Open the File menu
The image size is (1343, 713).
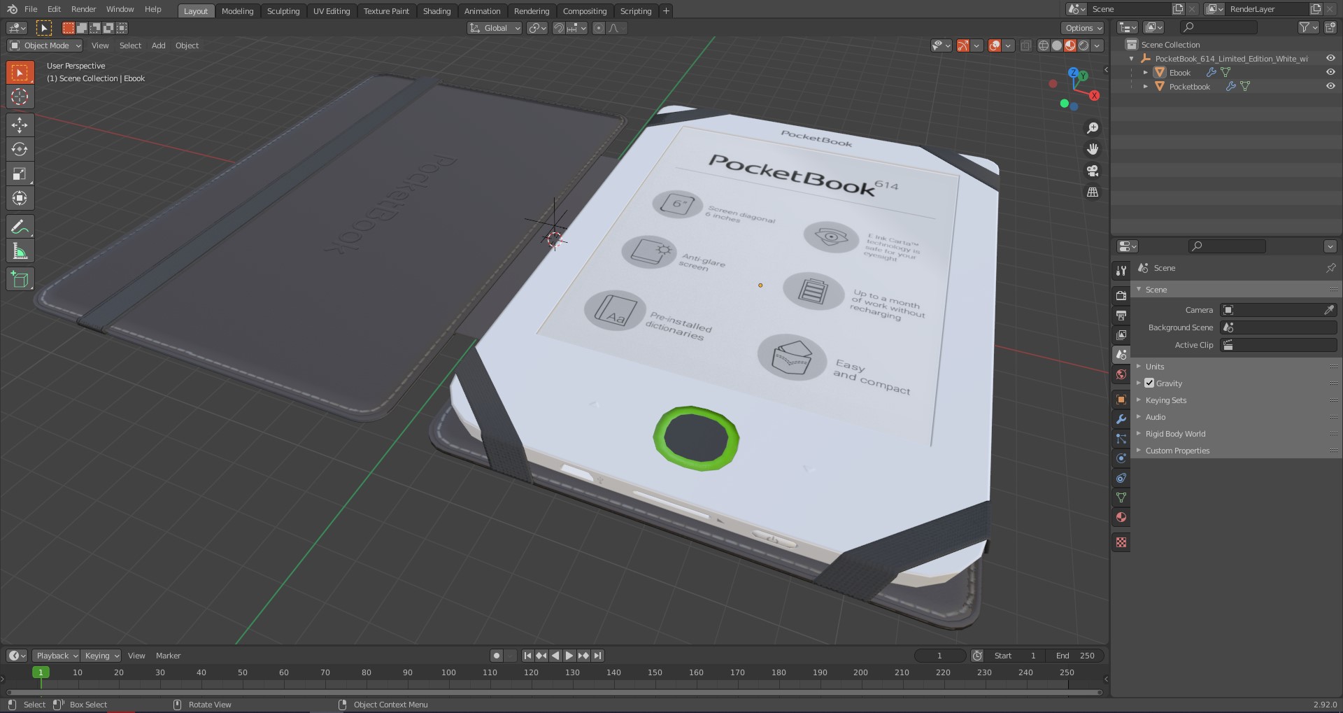(x=31, y=9)
